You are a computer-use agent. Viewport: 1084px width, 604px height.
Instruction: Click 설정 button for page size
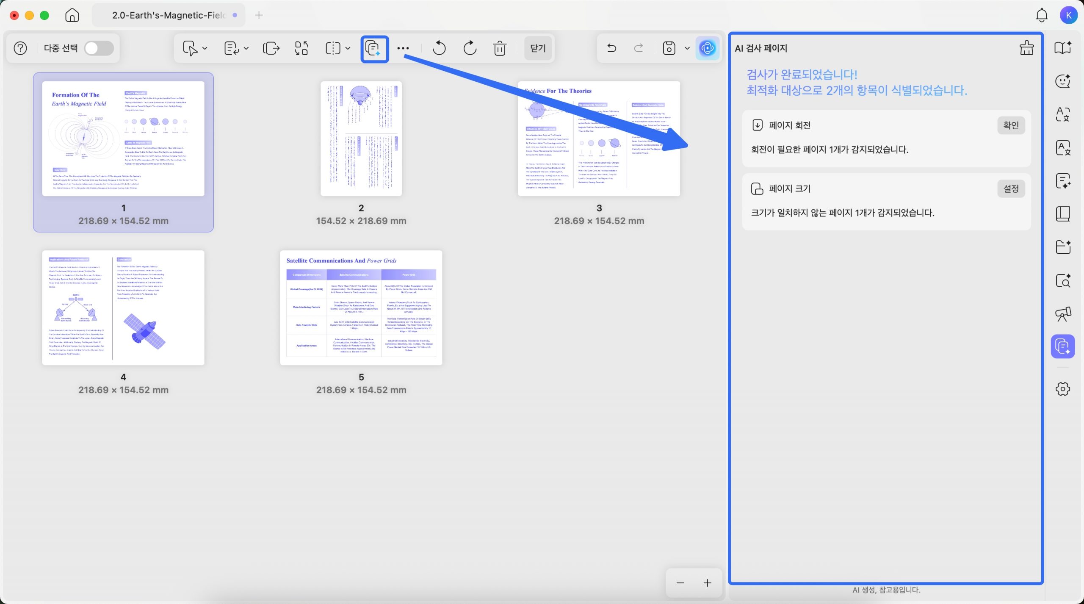(1011, 188)
